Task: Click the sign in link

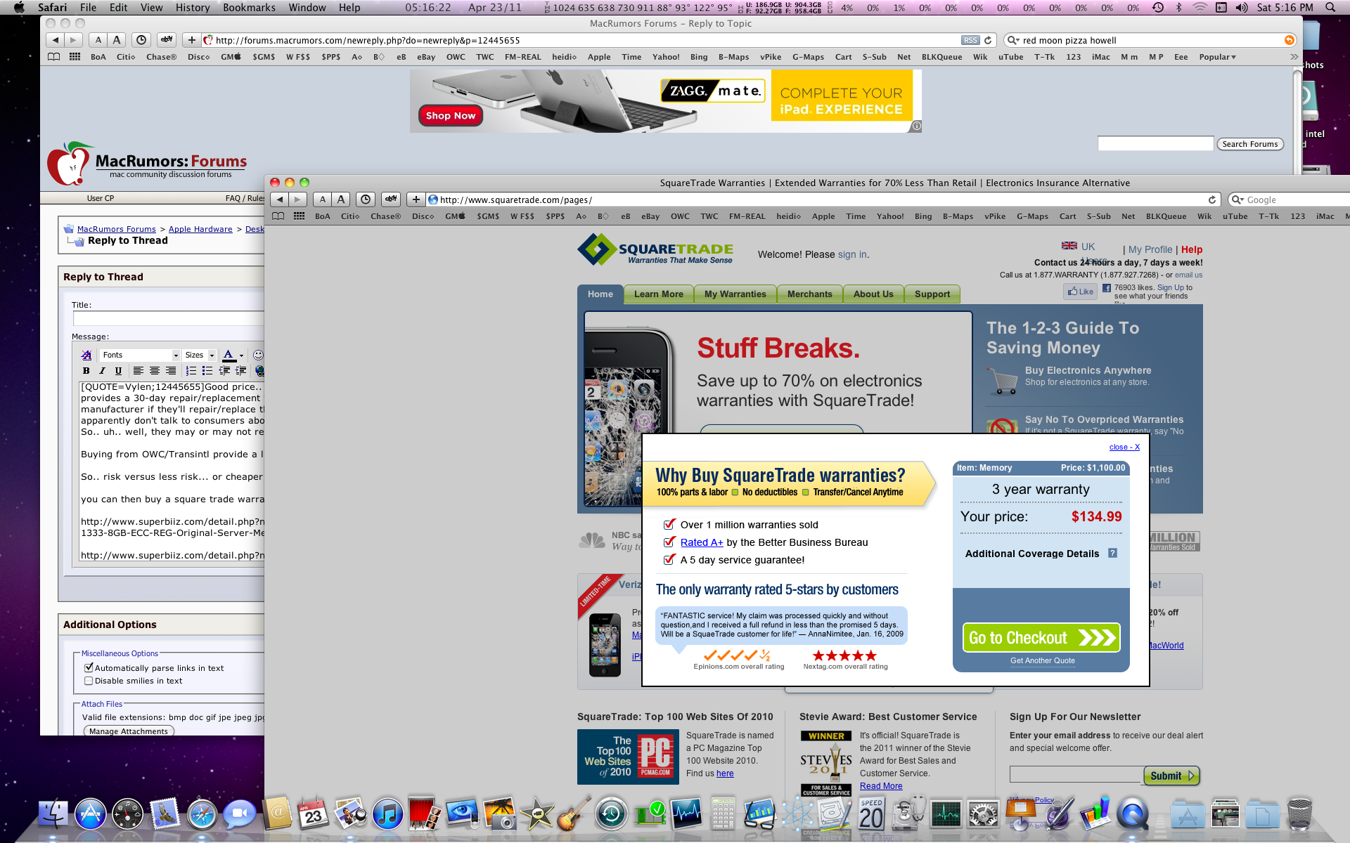Action: tap(852, 254)
